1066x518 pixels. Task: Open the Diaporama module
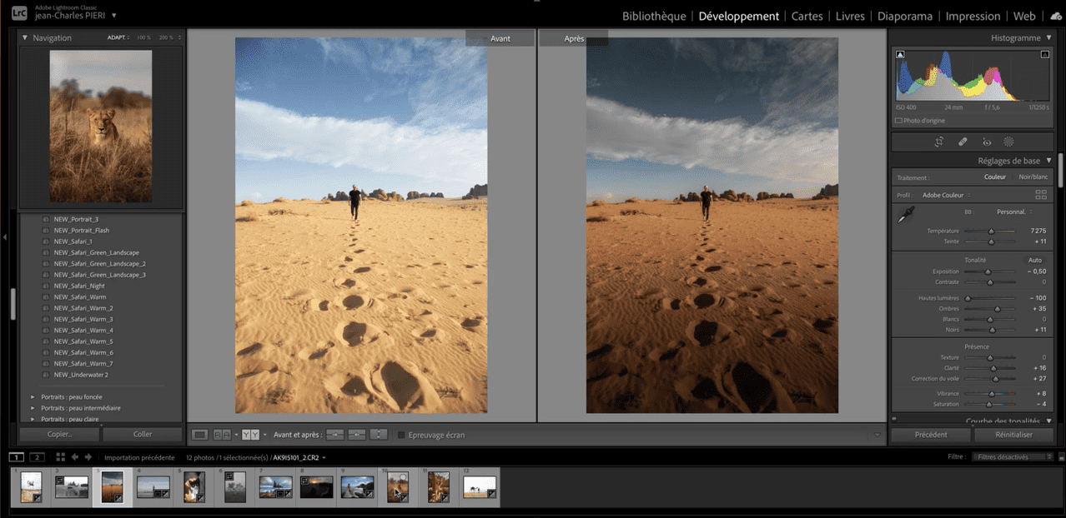[905, 16]
